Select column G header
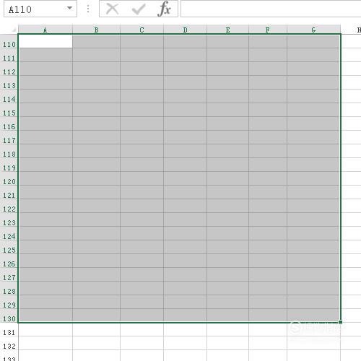The image size is (361, 361). click(x=313, y=30)
